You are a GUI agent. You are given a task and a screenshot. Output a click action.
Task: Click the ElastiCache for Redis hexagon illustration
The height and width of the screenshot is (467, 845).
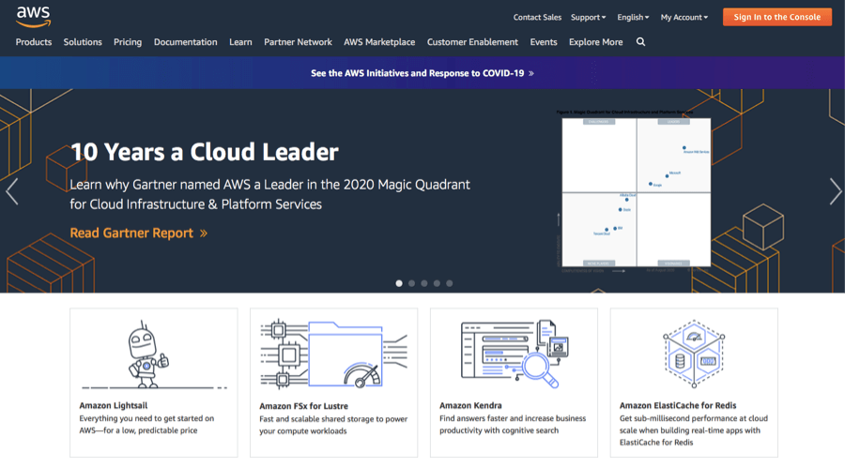pyautogui.click(x=694, y=354)
